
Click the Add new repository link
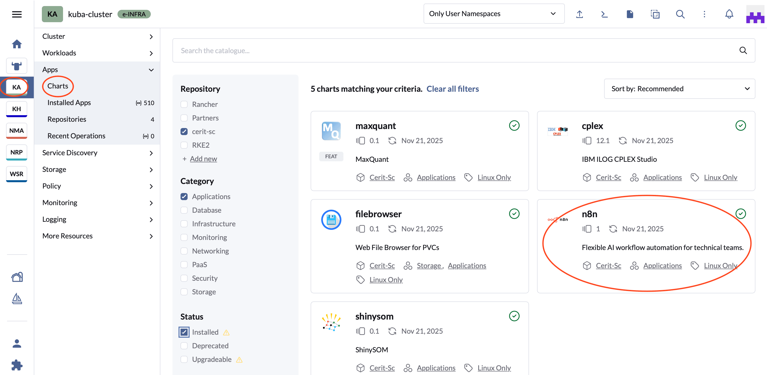[203, 159]
